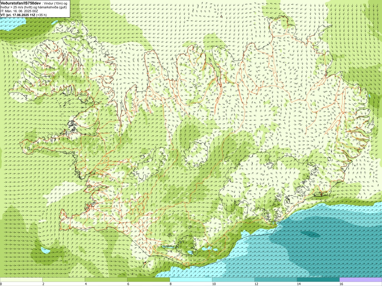Image resolution: width=382 pixels, height=286 pixels.
Task: Click the legend scale value 10
Action: coord(214,284)
